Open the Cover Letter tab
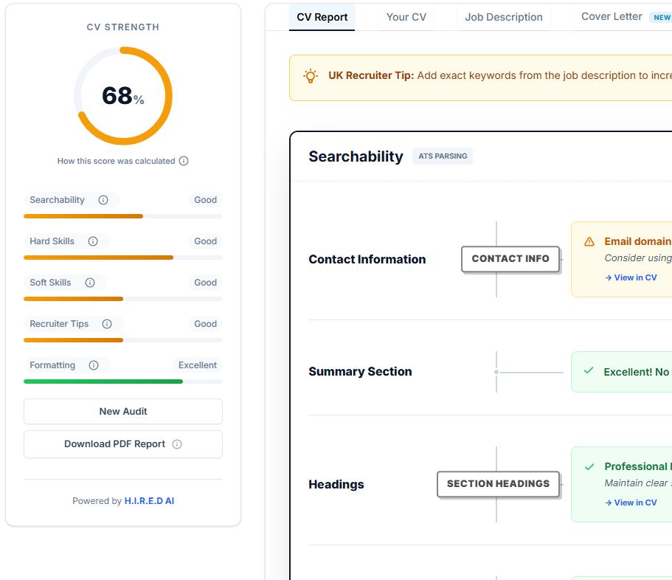 (612, 17)
